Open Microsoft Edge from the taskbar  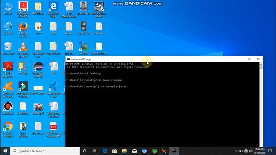point(105,151)
